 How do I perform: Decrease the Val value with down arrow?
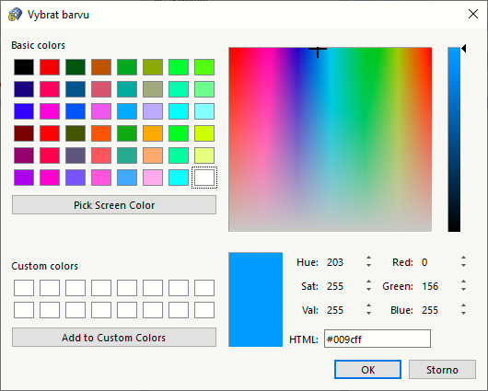coord(369,313)
